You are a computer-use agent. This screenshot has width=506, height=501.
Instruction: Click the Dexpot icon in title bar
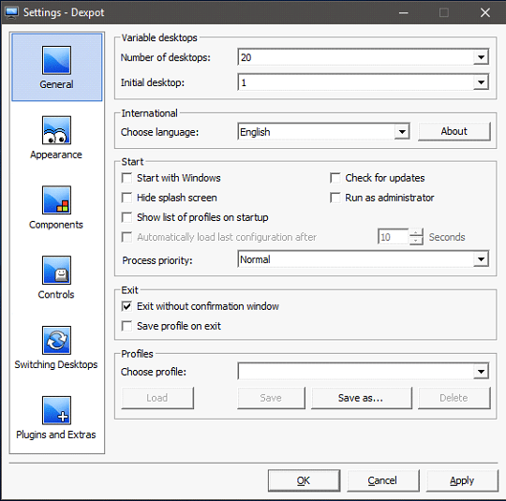11,12
